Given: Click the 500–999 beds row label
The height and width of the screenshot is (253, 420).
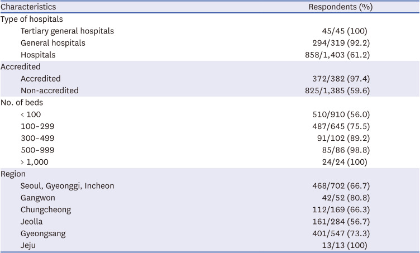Looking at the screenshot, I should (x=37, y=150).
